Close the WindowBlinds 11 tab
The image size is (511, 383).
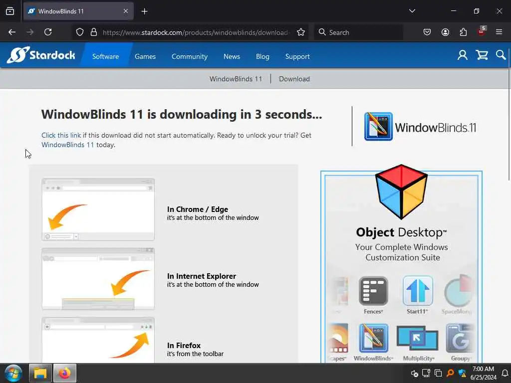[x=126, y=11]
